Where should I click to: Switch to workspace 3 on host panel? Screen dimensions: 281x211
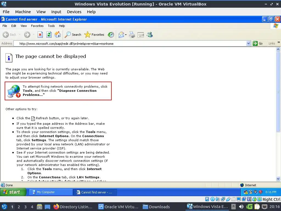[26, 207]
